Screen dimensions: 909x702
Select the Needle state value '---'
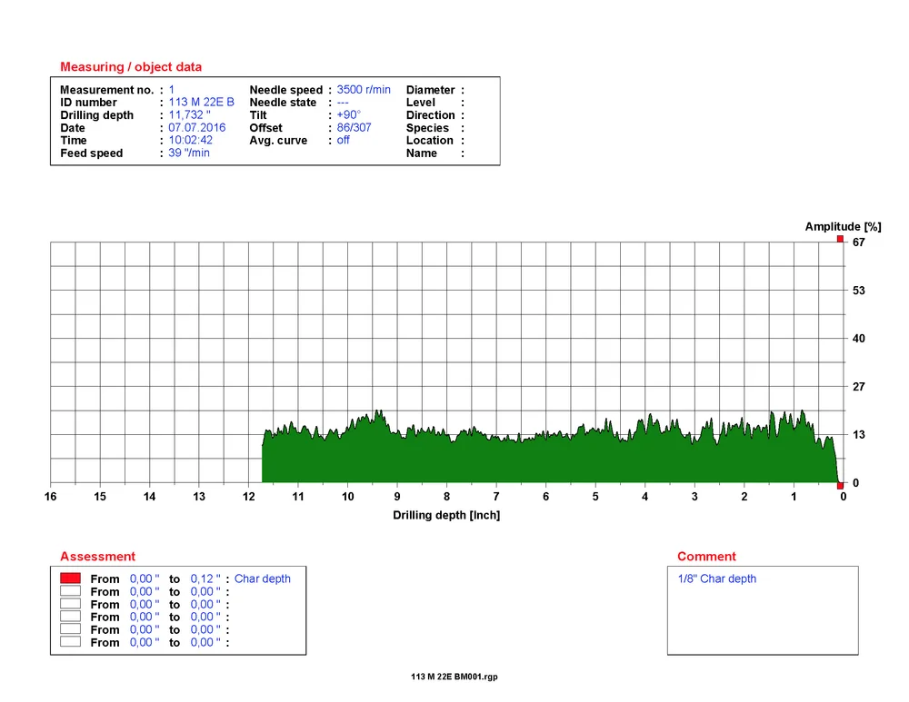343,103
